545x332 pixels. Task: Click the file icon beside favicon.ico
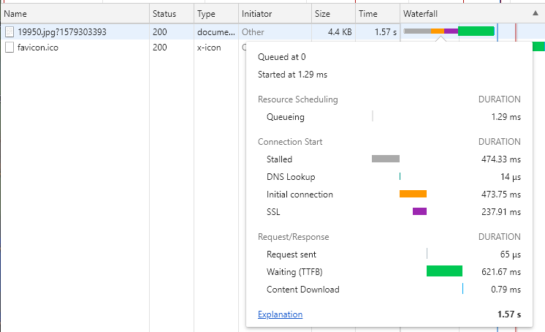(9, 48)
